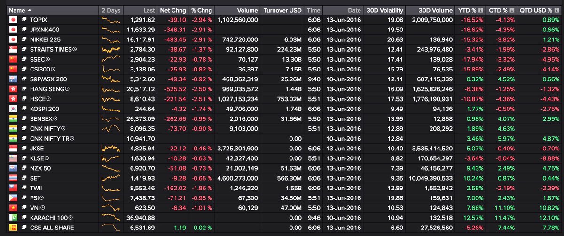Viewport: 564px width, 236px height.
Task: Click the delayed-clock icon next to STRAITS TIMES
Action: click(75, 50)
